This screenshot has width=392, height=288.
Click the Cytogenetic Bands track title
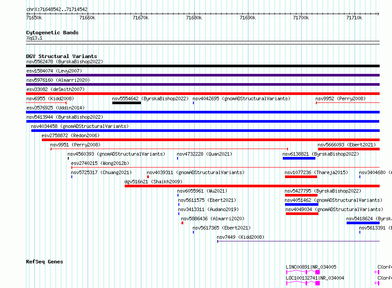(x=52, y=33)
